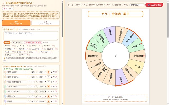
Task: Click the left panel scrollbar thumb
Action: 63,20
